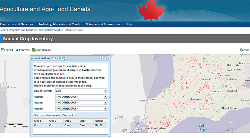This screenshot has height=138, width=250.
Task: Click the QEW highway marker
Action: click(245, 86)
